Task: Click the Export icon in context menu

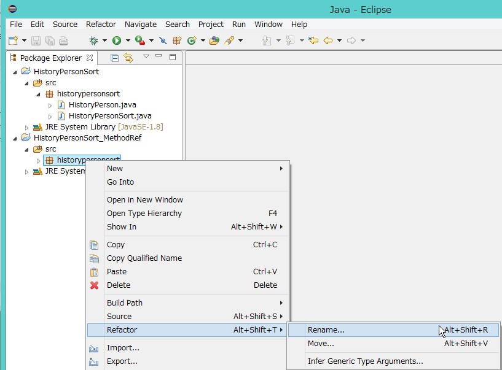Action: coord(94,361)
